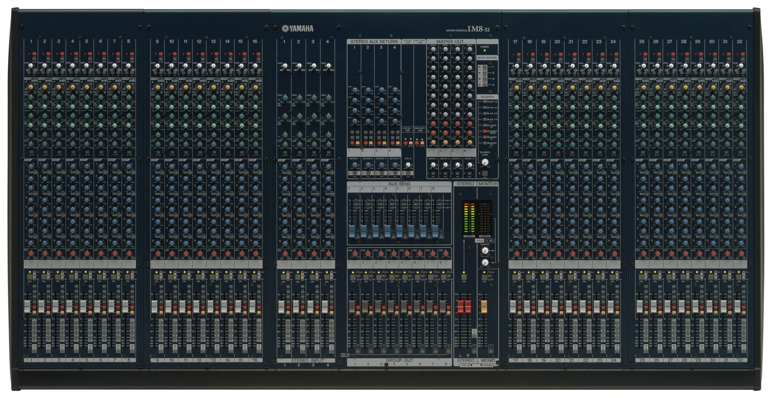
Task: Grab the orange MONO master fader
Action: coord(484,306)
